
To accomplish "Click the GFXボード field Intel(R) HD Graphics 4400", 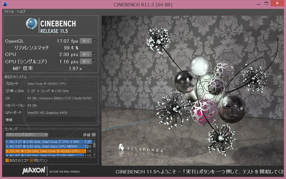I will 61,112.
